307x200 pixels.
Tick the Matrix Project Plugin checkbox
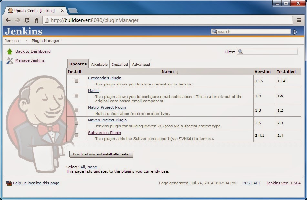[77, 110]
